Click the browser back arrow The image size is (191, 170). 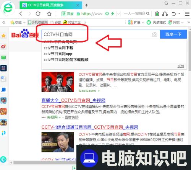click(21, 14)
